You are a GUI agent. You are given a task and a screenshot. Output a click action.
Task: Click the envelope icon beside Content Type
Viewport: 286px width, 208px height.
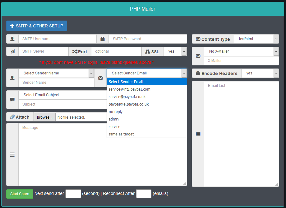tap(198, 39)
